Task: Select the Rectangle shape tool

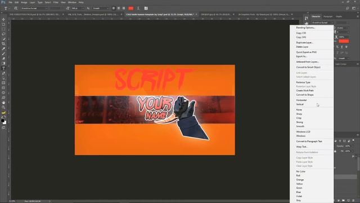Action: 3,83
